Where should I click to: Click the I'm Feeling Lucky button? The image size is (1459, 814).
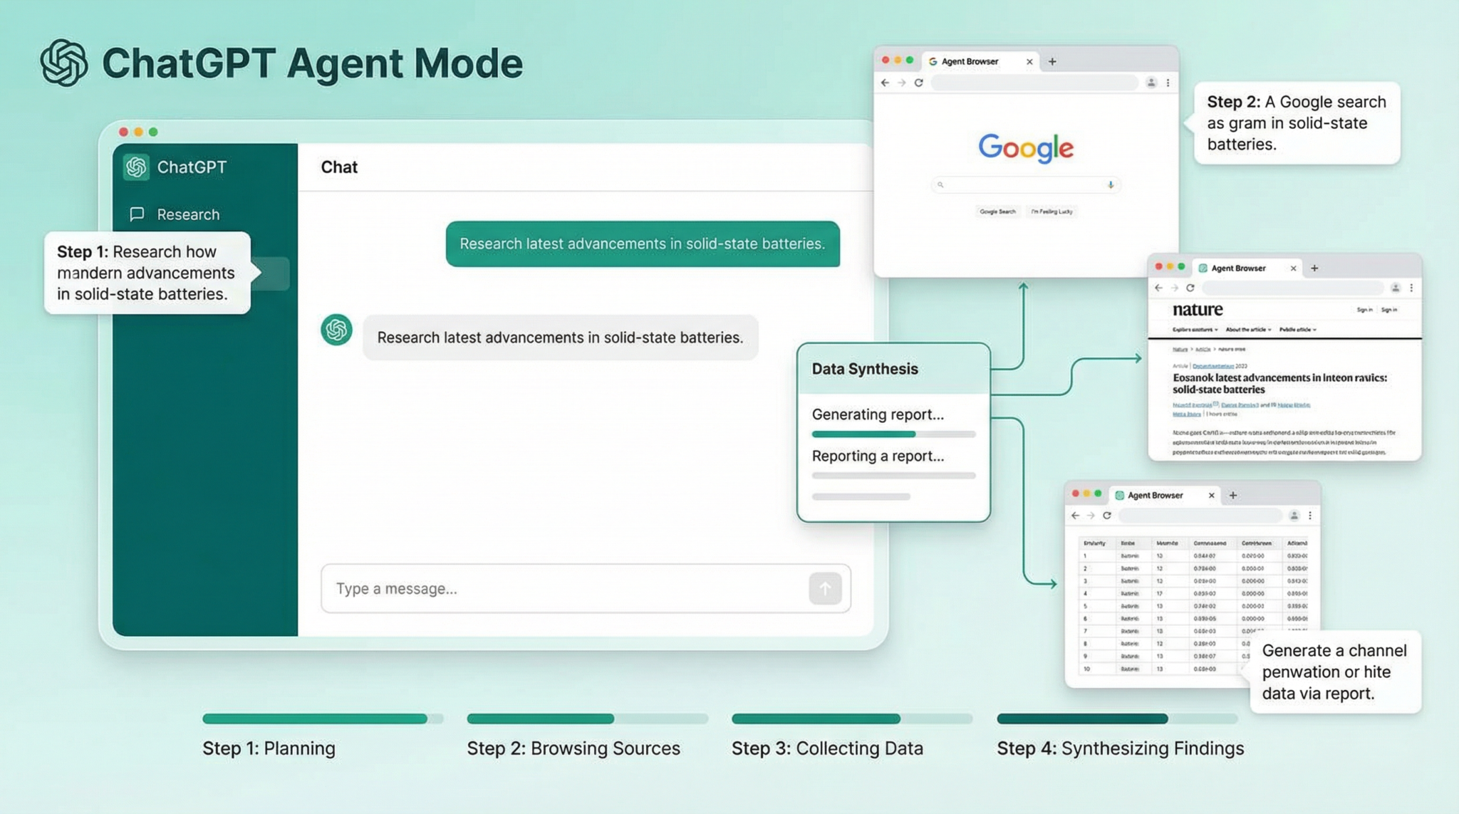[x=1052, y=212]
